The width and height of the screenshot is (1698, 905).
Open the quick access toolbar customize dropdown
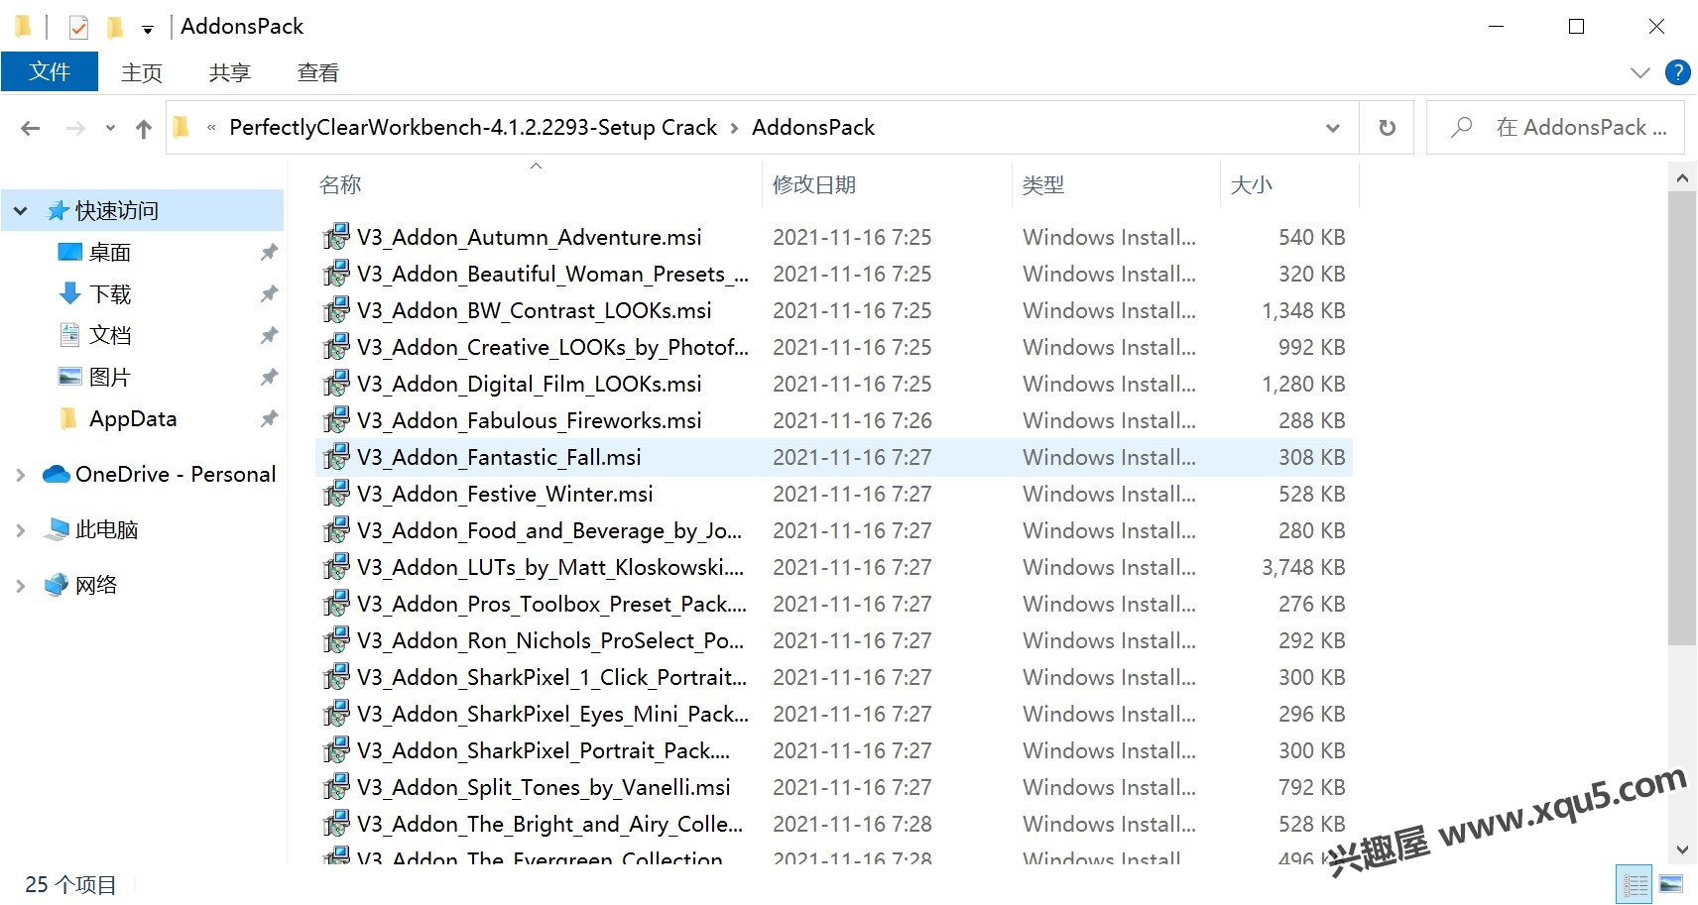(x=147, y=29)
